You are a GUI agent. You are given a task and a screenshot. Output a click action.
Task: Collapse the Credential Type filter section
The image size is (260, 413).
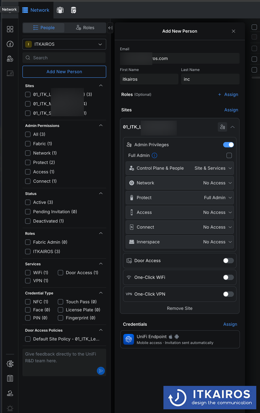(101, 293)
